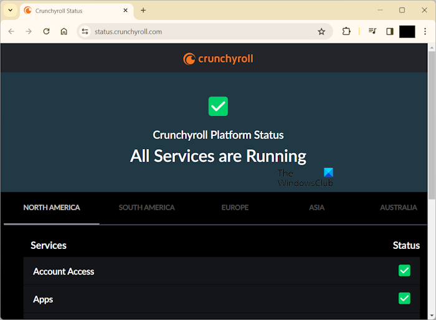Click the green check for Apps
Image resolution: width=436 pixels, height=320 pixels.
404,298
